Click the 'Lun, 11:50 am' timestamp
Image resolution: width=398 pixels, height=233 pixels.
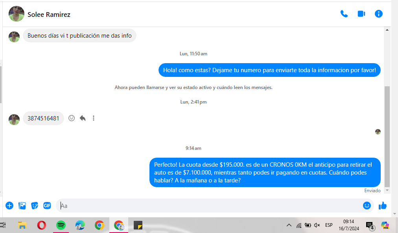(193, 54)
